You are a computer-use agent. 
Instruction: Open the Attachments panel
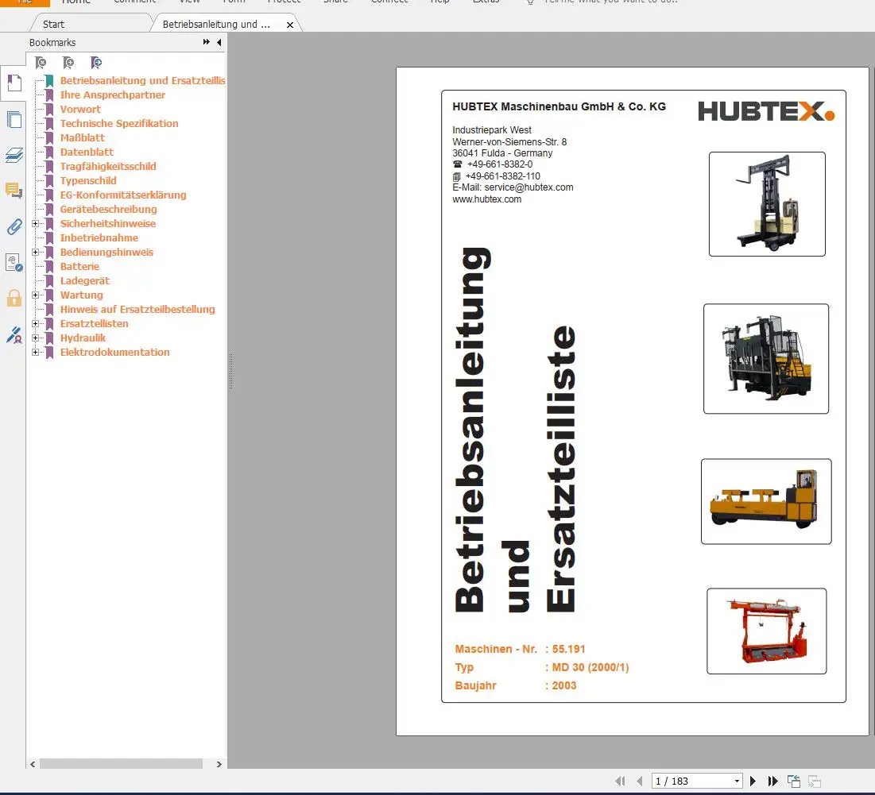tap(14, 227)
